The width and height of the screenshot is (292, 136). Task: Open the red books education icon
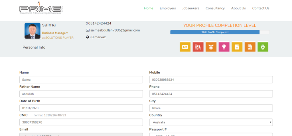tap(198, 47)
